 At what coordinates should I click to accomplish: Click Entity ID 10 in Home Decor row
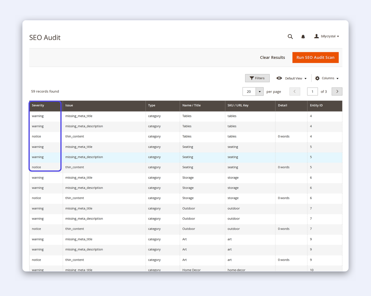point(312,270)
